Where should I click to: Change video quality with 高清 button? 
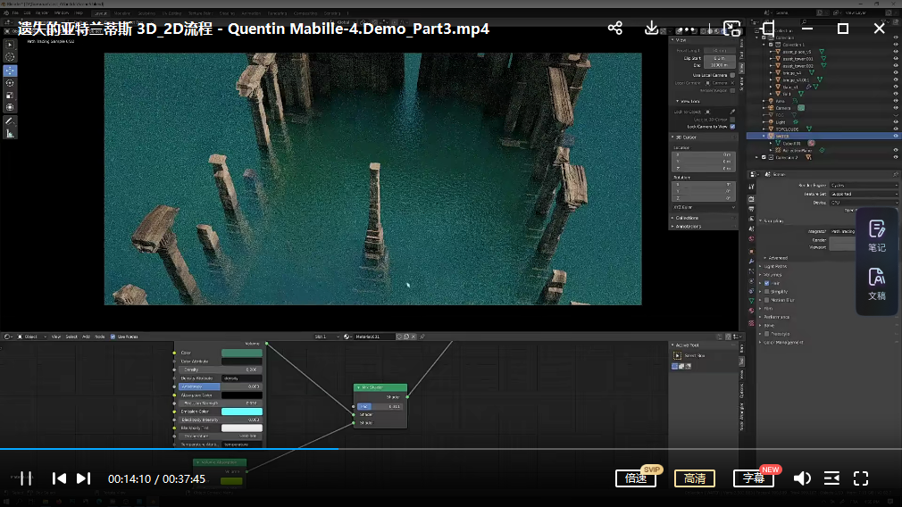pyautogui.click(x=694, y=478)
